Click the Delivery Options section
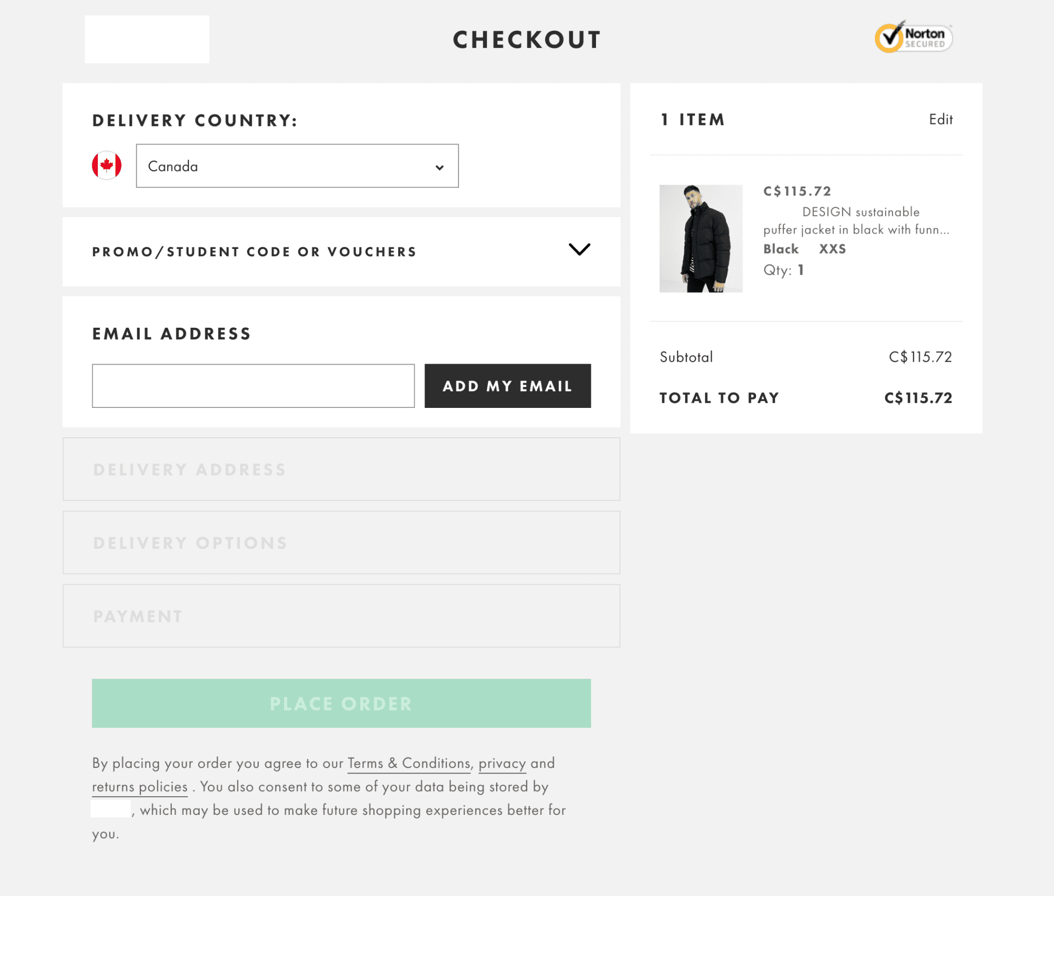 (x=341, y=542)
